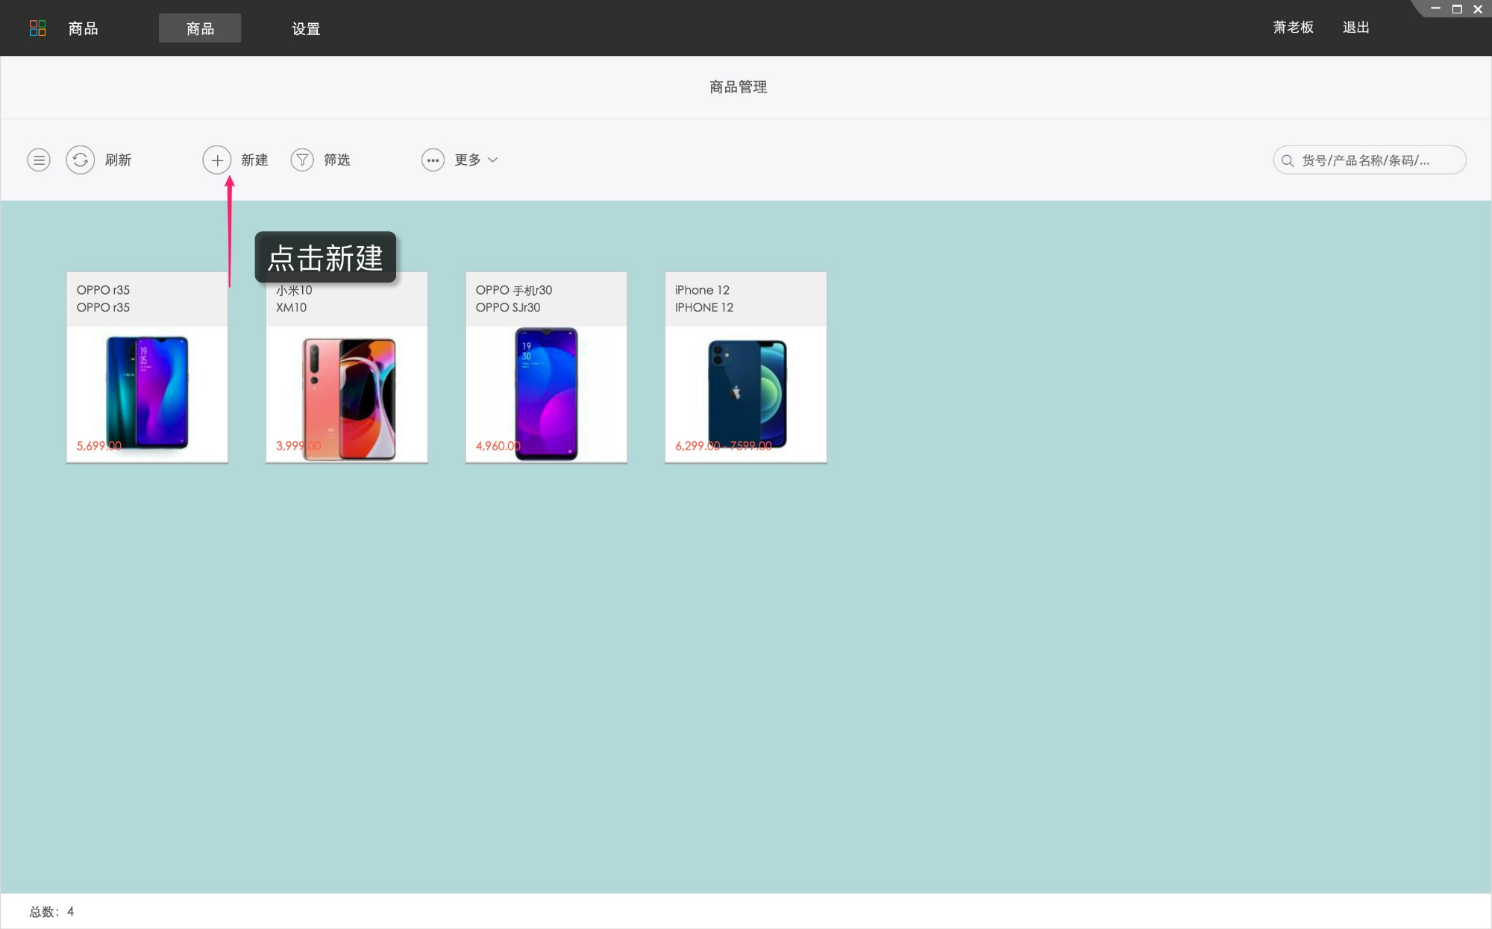The image size is (1492, 929).
Task: Click the three-dots more icon
Action: click(433, 160)
